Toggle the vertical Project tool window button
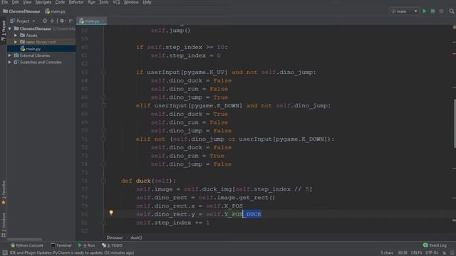This screenshot has width=456, height=256. (4, 31)
